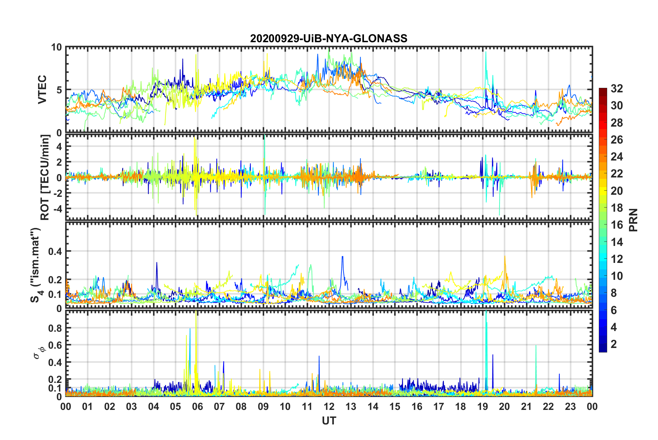658x440 pixels.
Task: Click sigma phi tick label 0.8
Action: point(55,328)
